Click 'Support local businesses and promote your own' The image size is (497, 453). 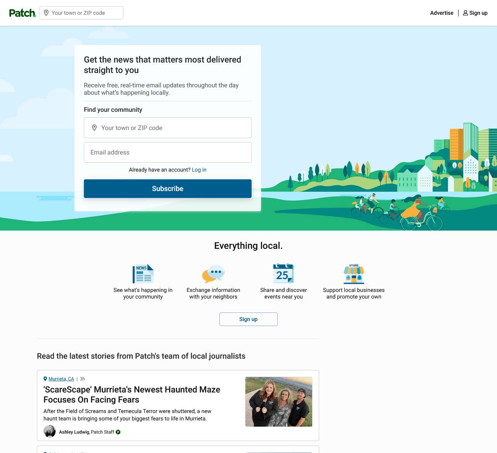[x=354, y=293]
